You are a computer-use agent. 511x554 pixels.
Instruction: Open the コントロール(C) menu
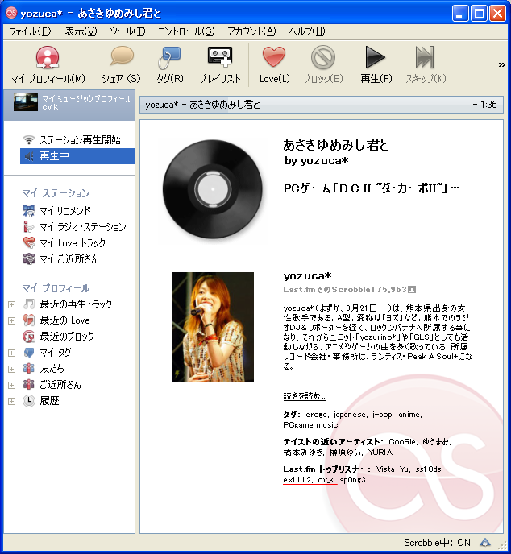click(186, 31)
